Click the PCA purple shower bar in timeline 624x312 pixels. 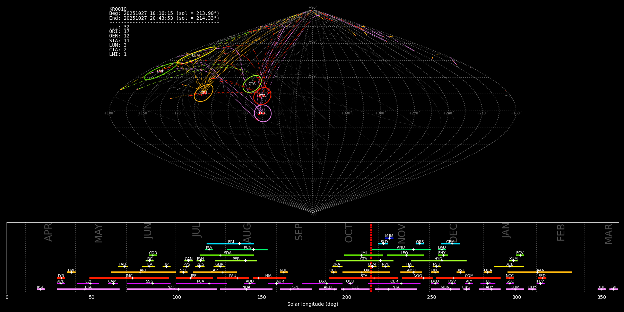pos(201,284)
